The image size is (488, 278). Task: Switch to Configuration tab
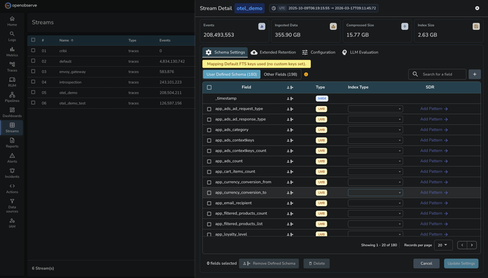[319, 52]
